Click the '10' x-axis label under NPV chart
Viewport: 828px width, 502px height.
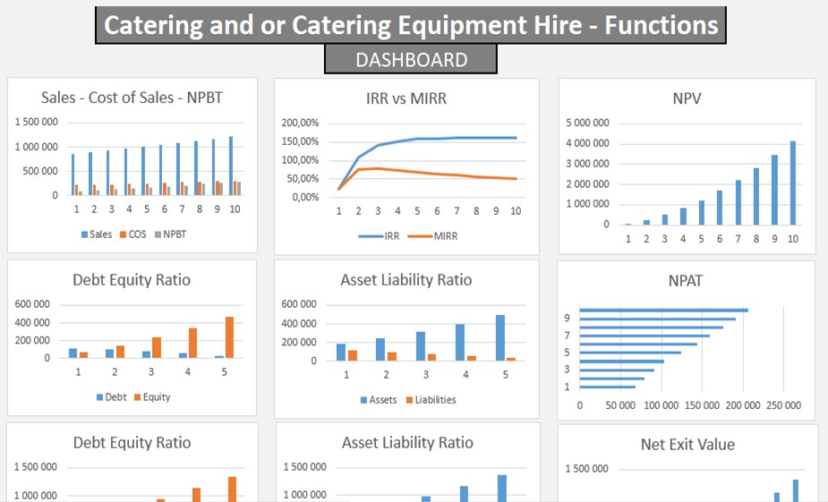click(x=792, y=239)
